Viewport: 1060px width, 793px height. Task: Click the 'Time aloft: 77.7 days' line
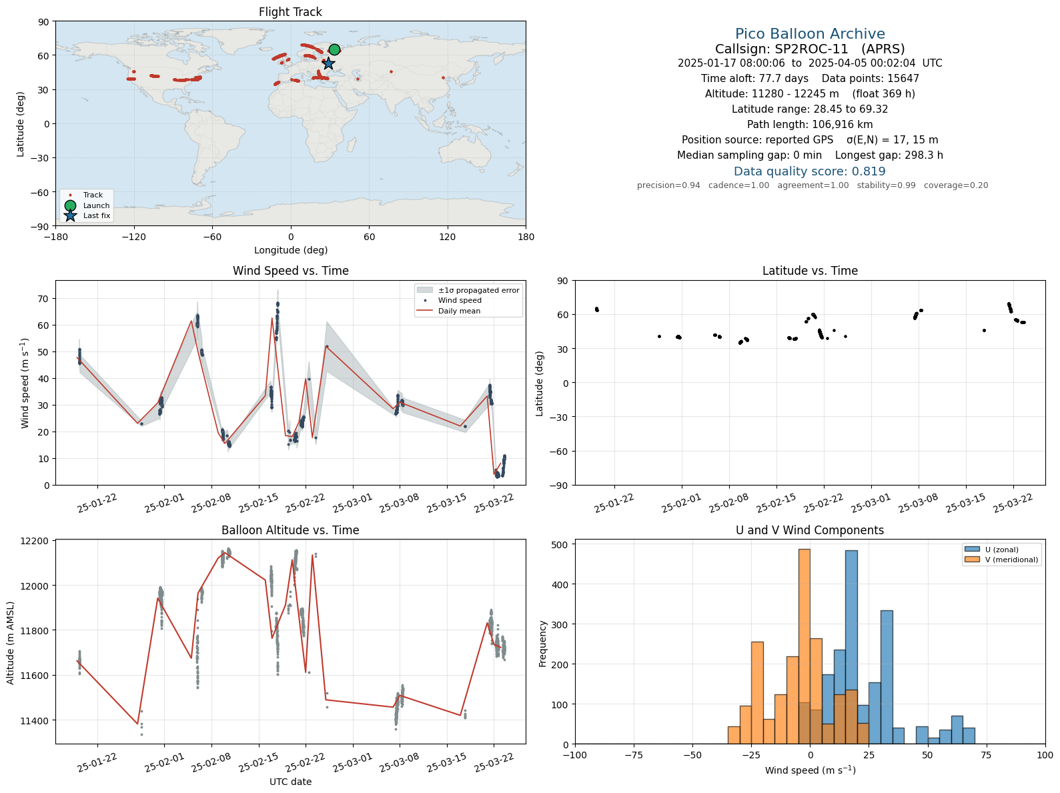810,79
